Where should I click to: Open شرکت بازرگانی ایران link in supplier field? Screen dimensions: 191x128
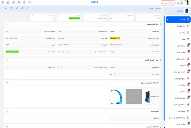(x=12, y=38)
